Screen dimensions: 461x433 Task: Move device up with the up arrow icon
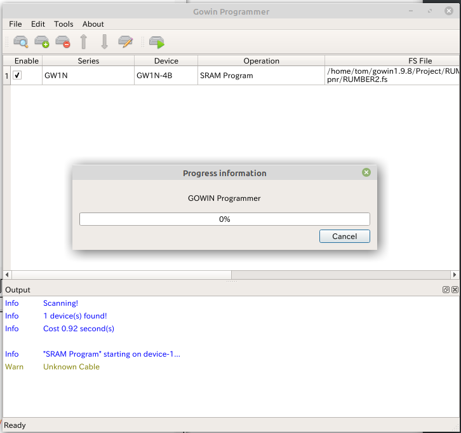tap(84, 42)
